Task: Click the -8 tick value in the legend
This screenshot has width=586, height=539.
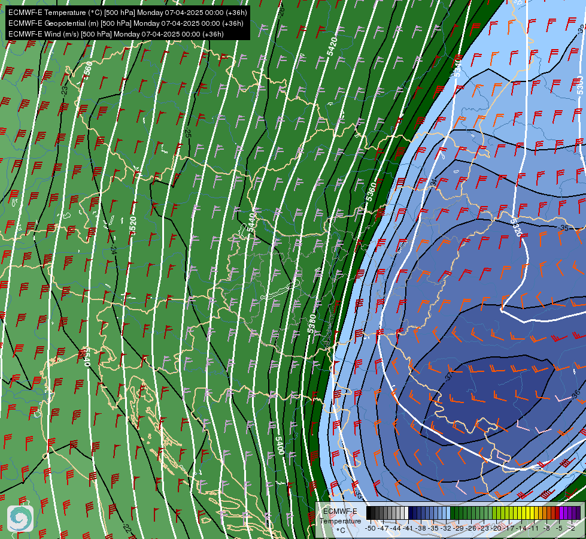Action: click(x=546, y=528)
